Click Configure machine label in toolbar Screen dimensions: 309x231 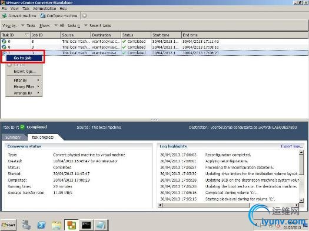62,16
